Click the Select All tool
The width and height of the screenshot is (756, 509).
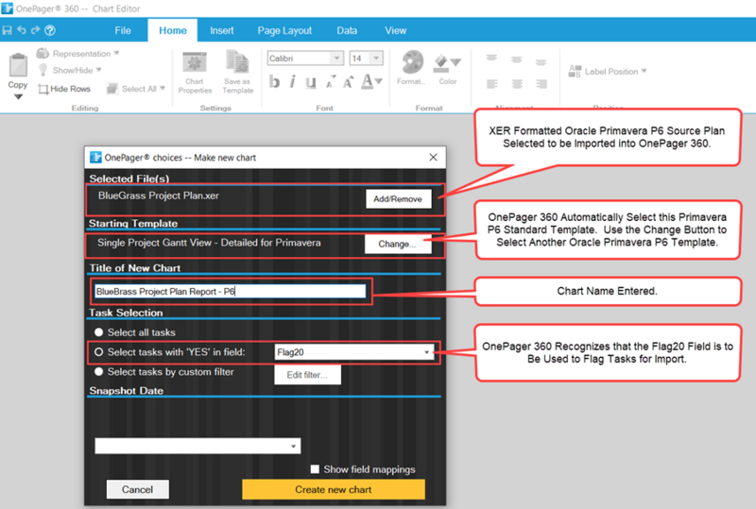point(135,89)
